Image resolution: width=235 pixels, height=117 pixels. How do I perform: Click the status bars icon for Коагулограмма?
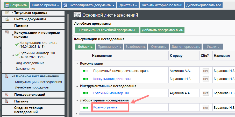click(x=85, y=108)
